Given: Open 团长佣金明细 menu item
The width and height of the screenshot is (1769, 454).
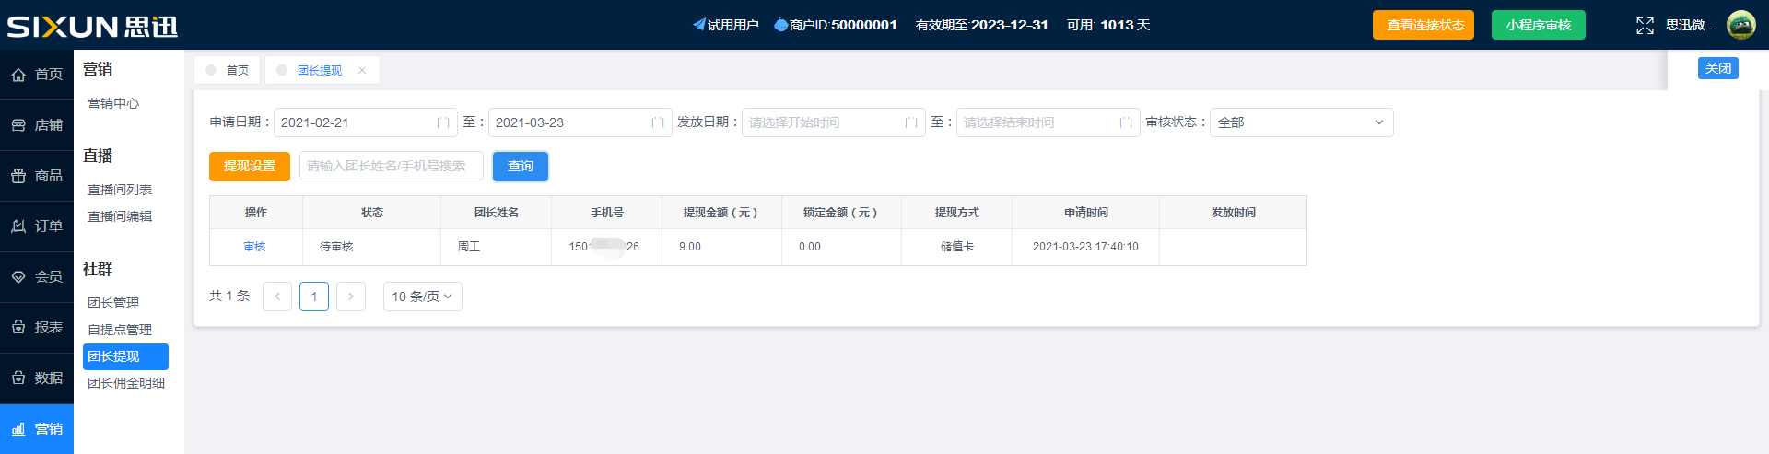Looking at the screenshot, I should point(126,383).
